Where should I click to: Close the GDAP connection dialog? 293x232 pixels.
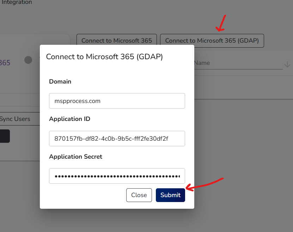point(139,195)
